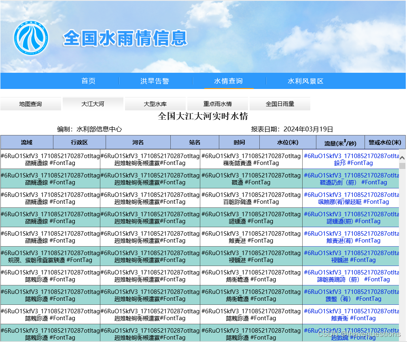Click sixth row's basin column cell
Image resolution: width=407 pixels, height=342 pixels.
coord(50,256)
